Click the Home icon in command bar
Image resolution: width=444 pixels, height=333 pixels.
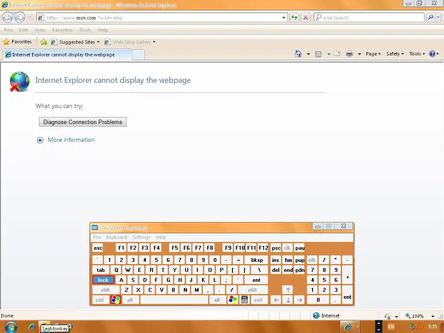tap(298, 54)
